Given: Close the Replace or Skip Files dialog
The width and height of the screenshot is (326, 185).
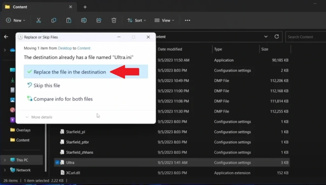Looking at the screenshot, I should pos(148,37).
